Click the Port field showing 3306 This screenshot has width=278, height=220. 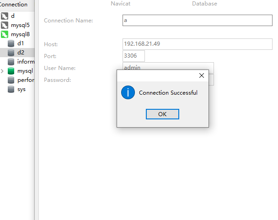click(x=134, y=56)
